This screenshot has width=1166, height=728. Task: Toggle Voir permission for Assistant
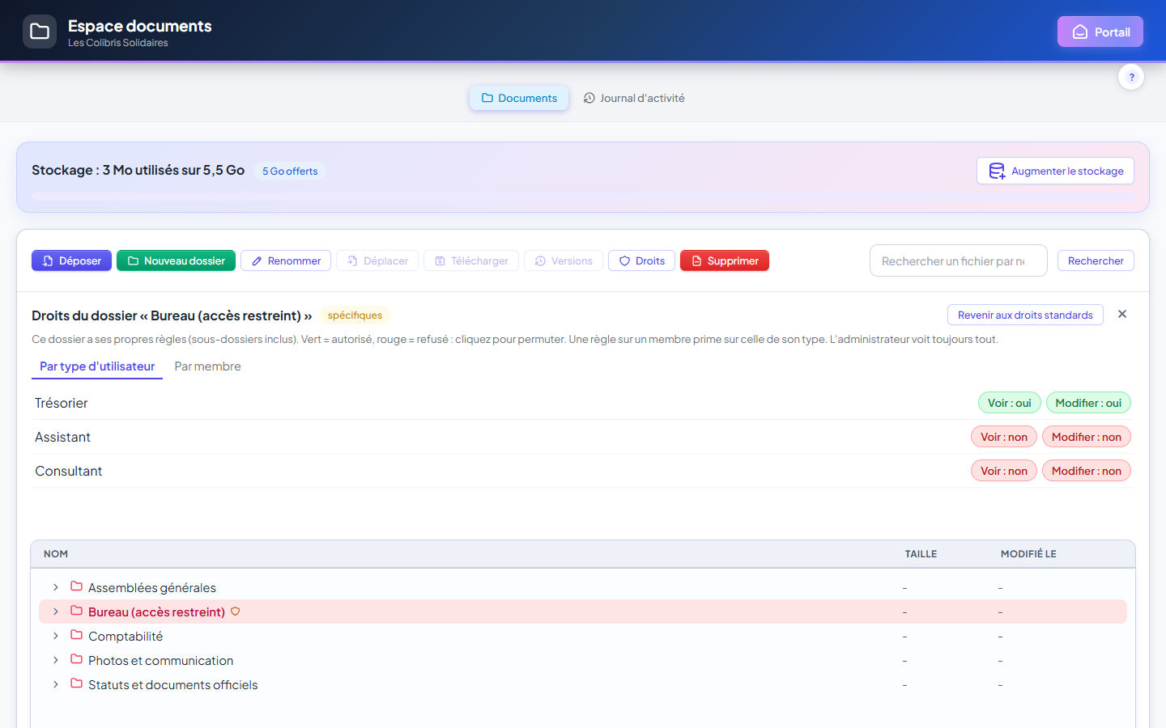click(x=1004, y=437)
